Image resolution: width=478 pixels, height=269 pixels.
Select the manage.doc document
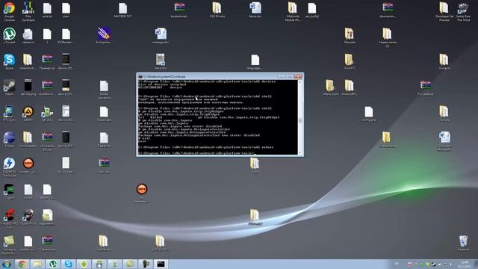point(161,36)
